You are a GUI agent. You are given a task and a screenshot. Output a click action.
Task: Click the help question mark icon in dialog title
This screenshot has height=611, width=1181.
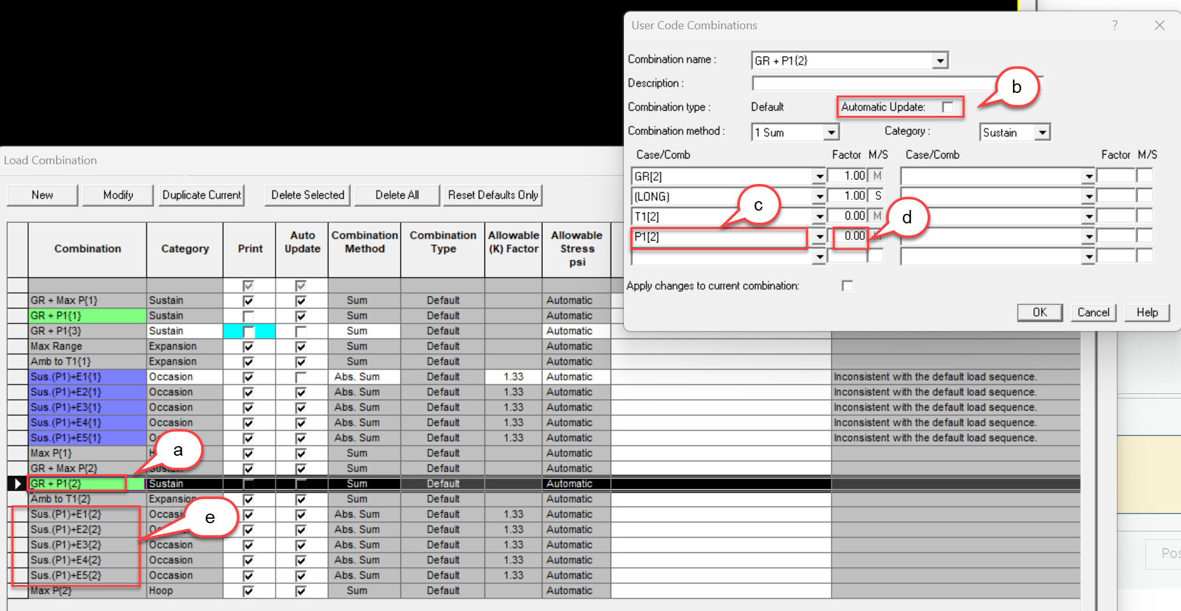point(1114,25)
